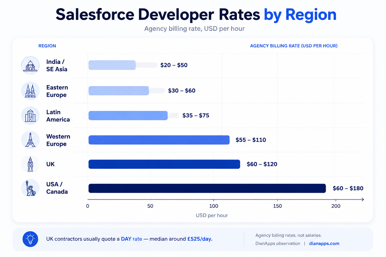Click the axis tick label 50
Image resolution: width=386 pixels, height=257 pixels.
(150, 206)
